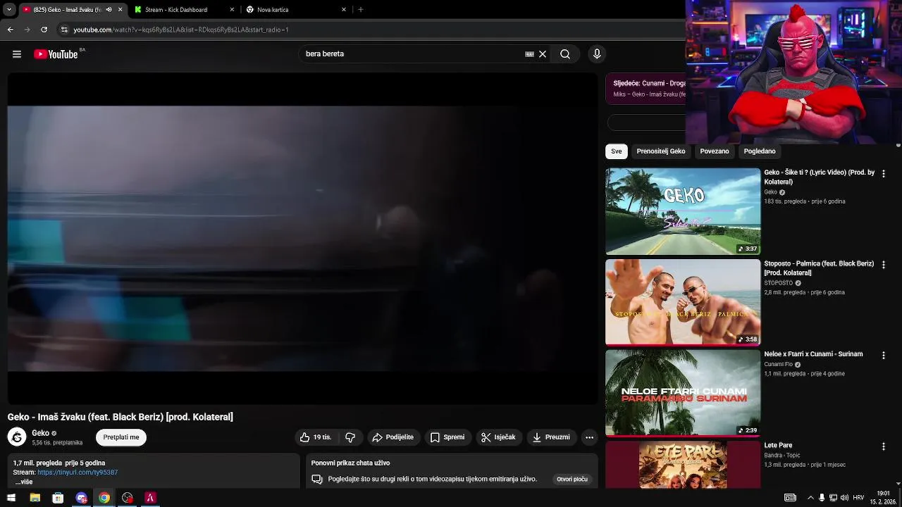Image resolution: width=902 pixels, height=507 pixels.
Task: Share the video via Podijelite
Action: pos(393,437)
